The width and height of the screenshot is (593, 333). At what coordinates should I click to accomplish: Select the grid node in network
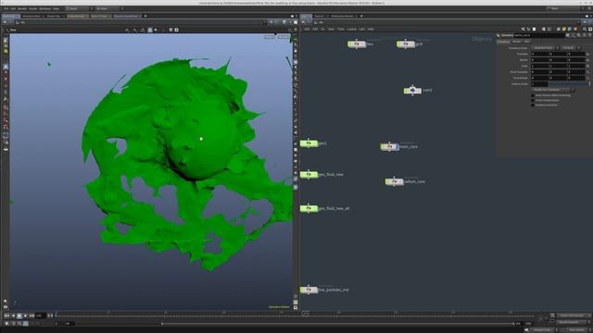406,44
